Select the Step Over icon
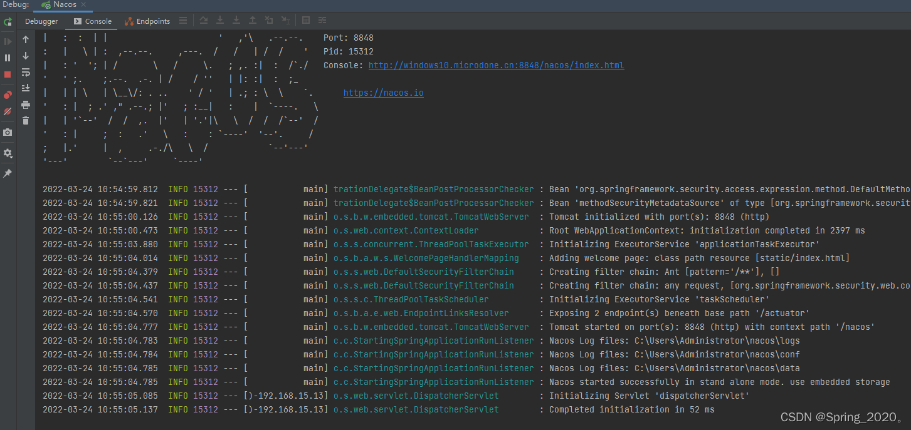Screen dimensions: 911x430 click(x=204, y=20)
